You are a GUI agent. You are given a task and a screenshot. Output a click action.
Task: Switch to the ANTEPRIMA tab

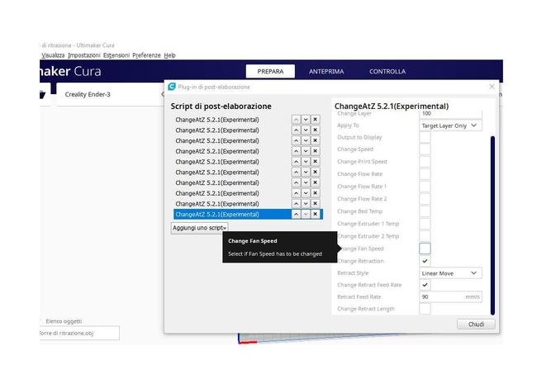pyautogui.click(x=326, y=72)
